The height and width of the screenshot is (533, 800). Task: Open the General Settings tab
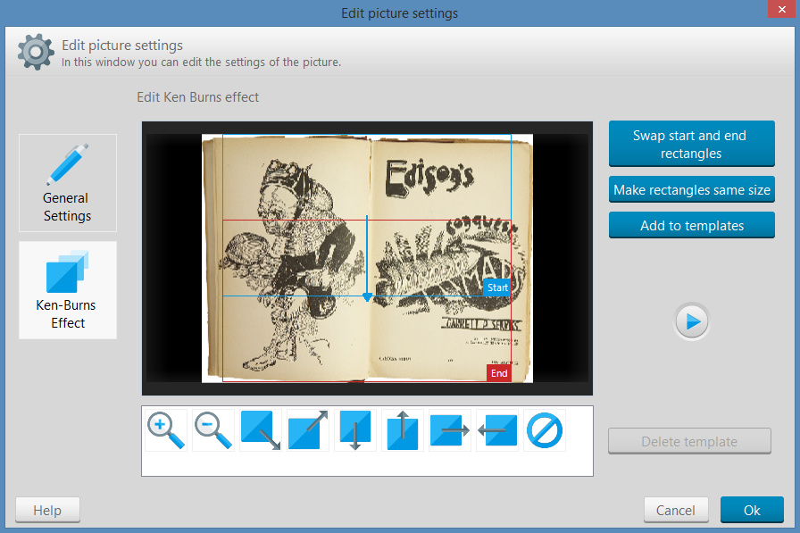[x=68, y=183]
